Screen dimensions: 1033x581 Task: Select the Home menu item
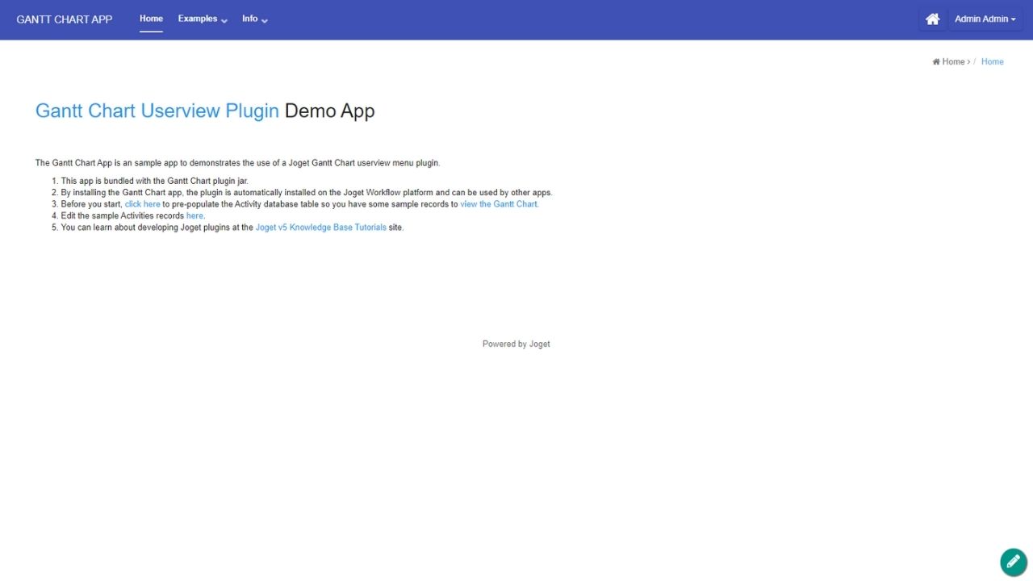(151, 19)
